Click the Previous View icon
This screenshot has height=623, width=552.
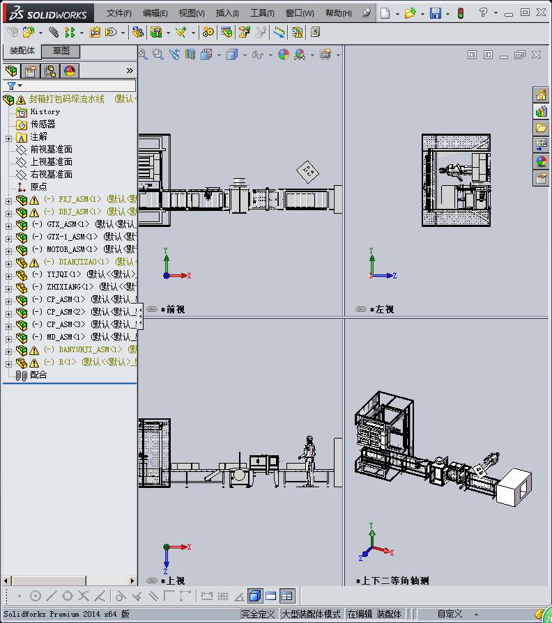click(x=174, y=54)
